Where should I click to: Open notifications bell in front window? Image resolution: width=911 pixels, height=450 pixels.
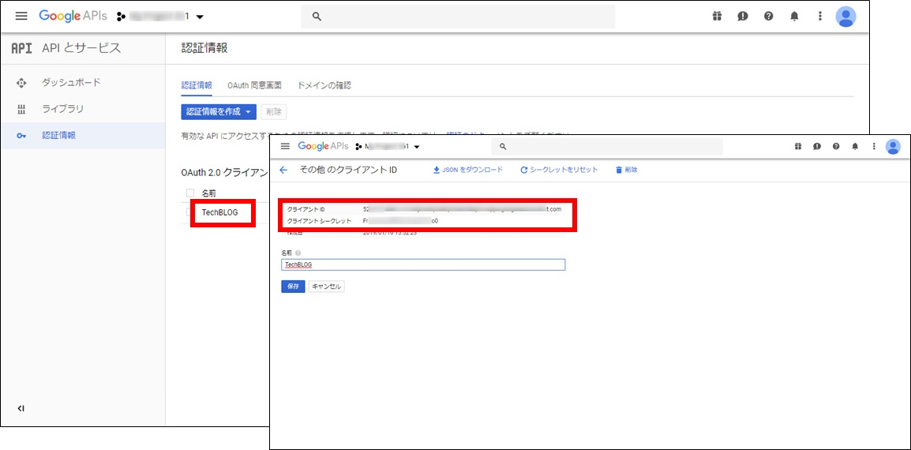pyautogui.click(x=855, y=147)
